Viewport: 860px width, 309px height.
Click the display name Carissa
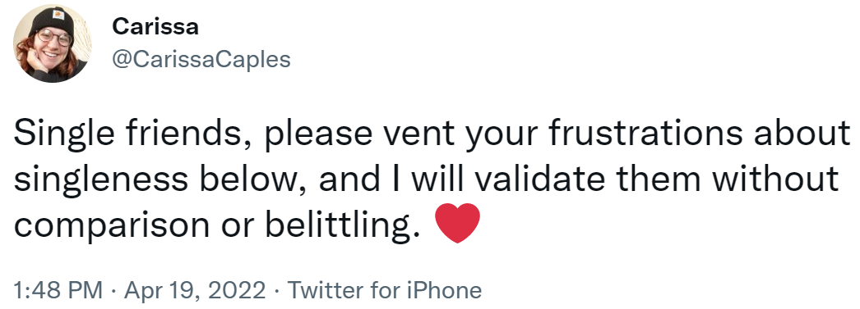pyautogui.click(x=155, y=26)
